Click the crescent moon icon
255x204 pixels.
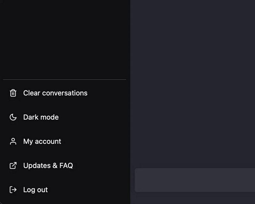point(13,117)
